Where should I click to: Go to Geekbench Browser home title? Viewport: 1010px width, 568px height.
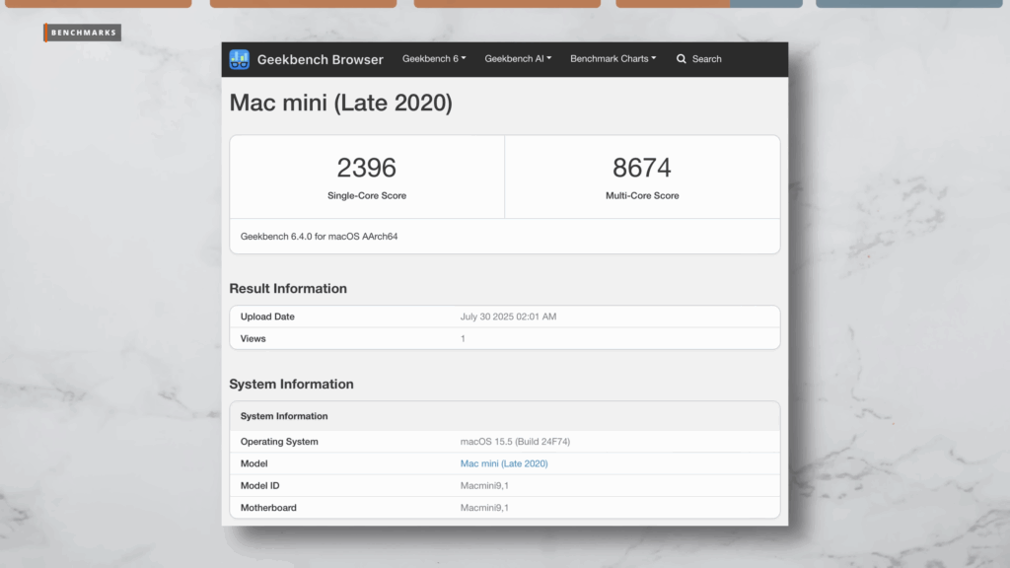tap(320, 59)
